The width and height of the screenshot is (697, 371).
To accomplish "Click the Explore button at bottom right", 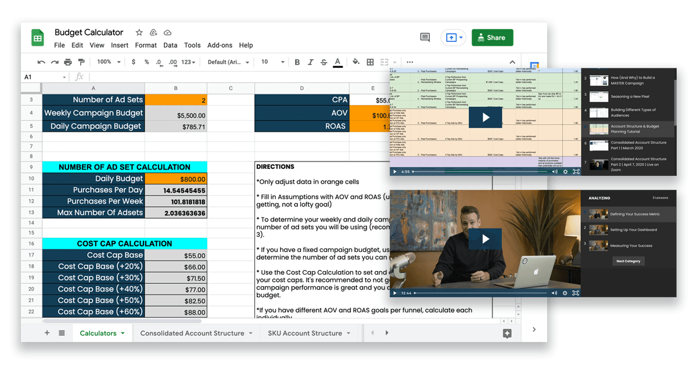I will (x=507, y=333).
